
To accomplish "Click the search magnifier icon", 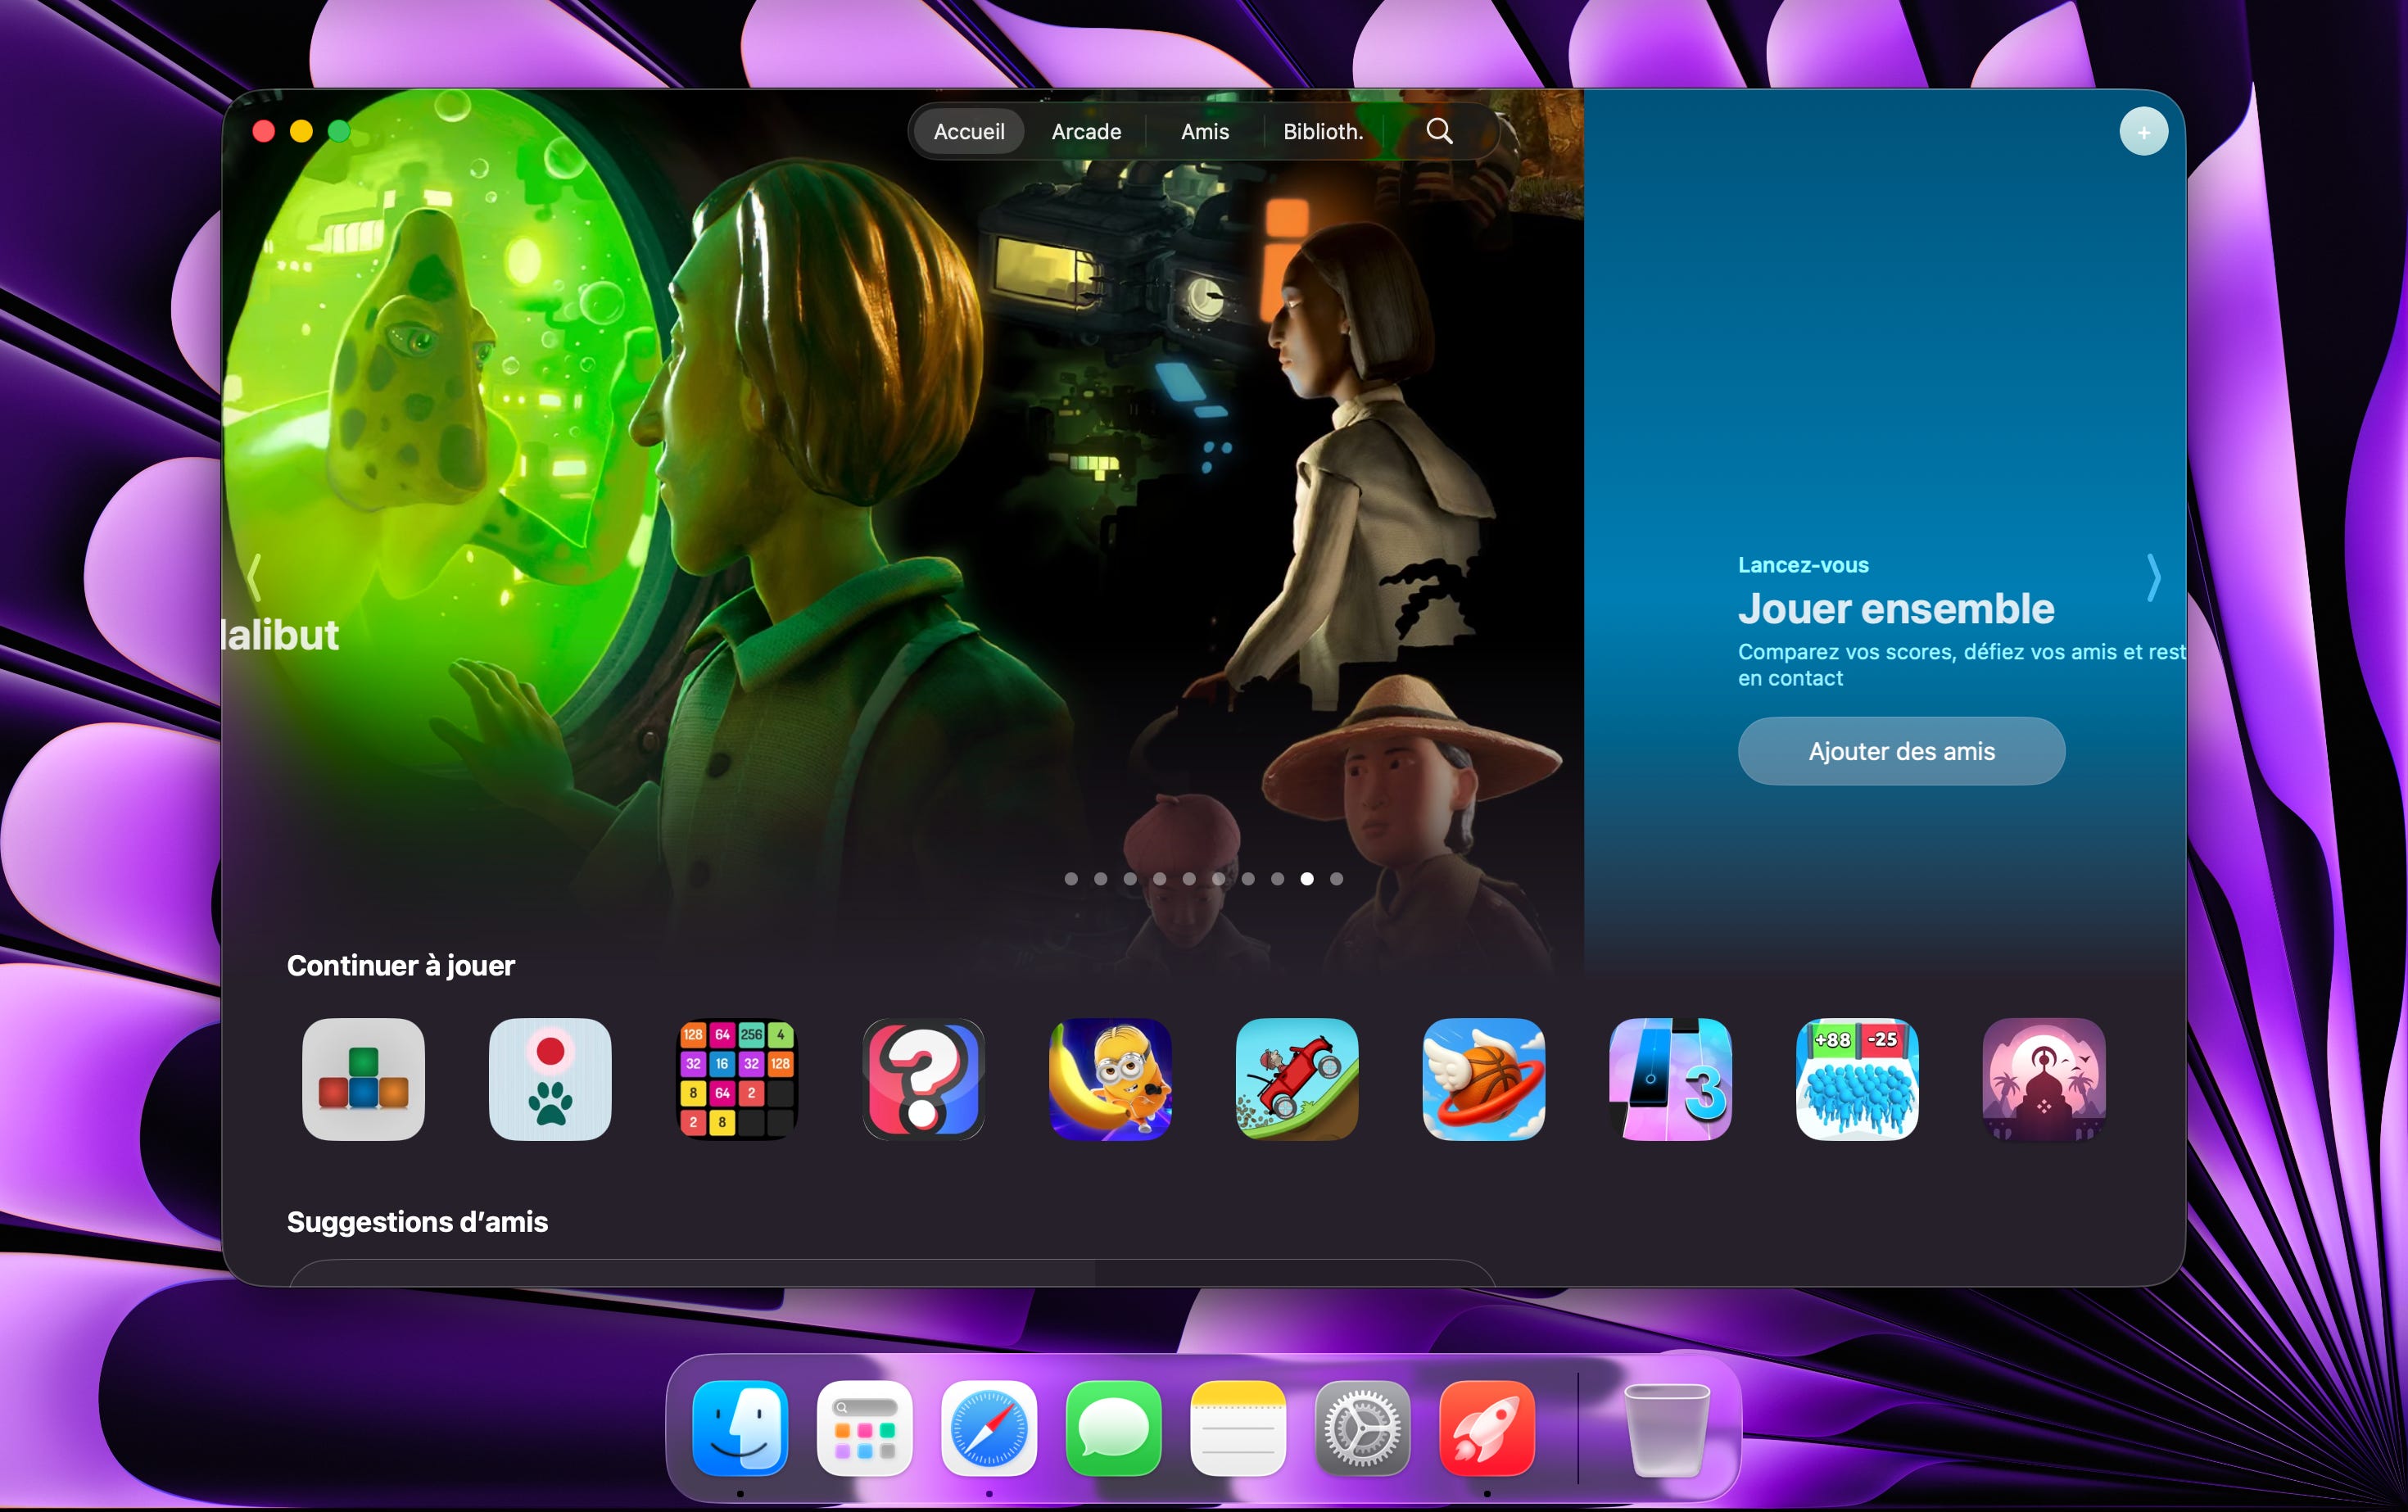I will pos(1439,131).
